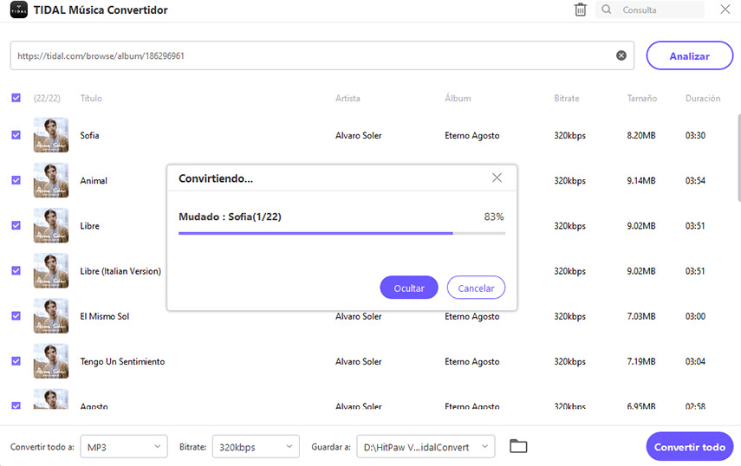The image size is (741, 466).
Task: Click the 03:00 duration value
Action: pyautogui.click(x=695, y=316)
